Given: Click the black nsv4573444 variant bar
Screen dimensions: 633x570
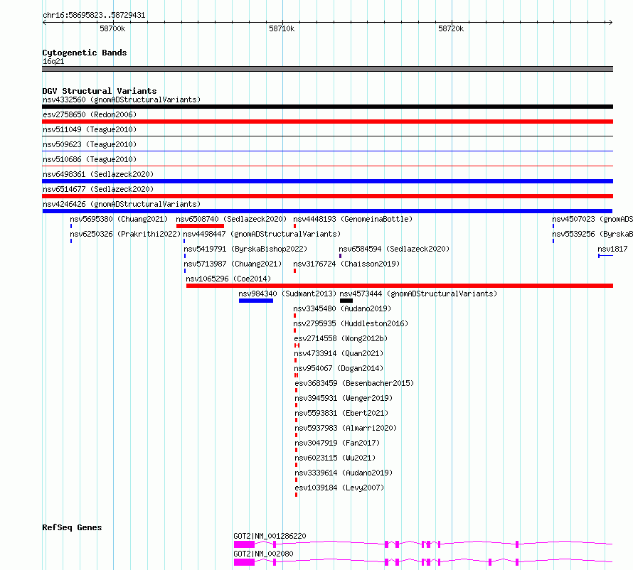Looking at the screenshot, I should click(346, 301).
